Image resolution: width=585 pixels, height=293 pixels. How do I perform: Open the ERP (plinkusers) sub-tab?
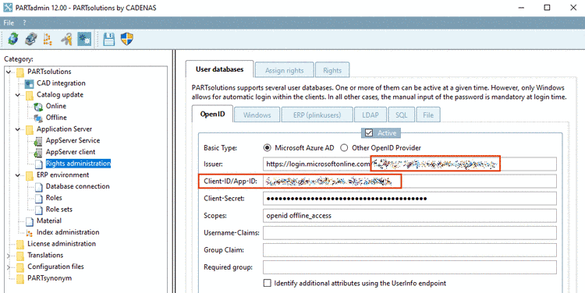pyautogui.click(x=317, y=115)
